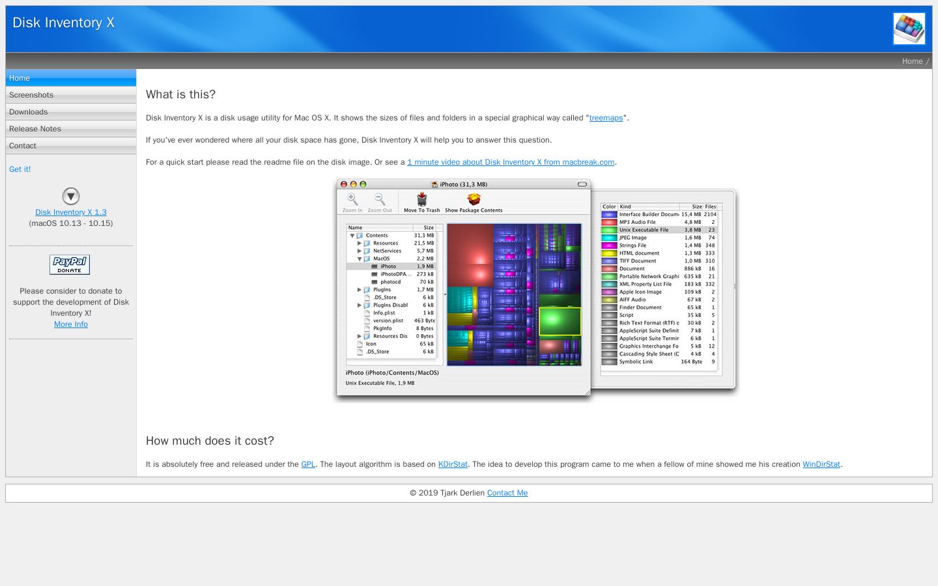Viewport: 938px width, 586px height.
Task: Click the "How much does it cost?" heading
Action: (210, 441)
